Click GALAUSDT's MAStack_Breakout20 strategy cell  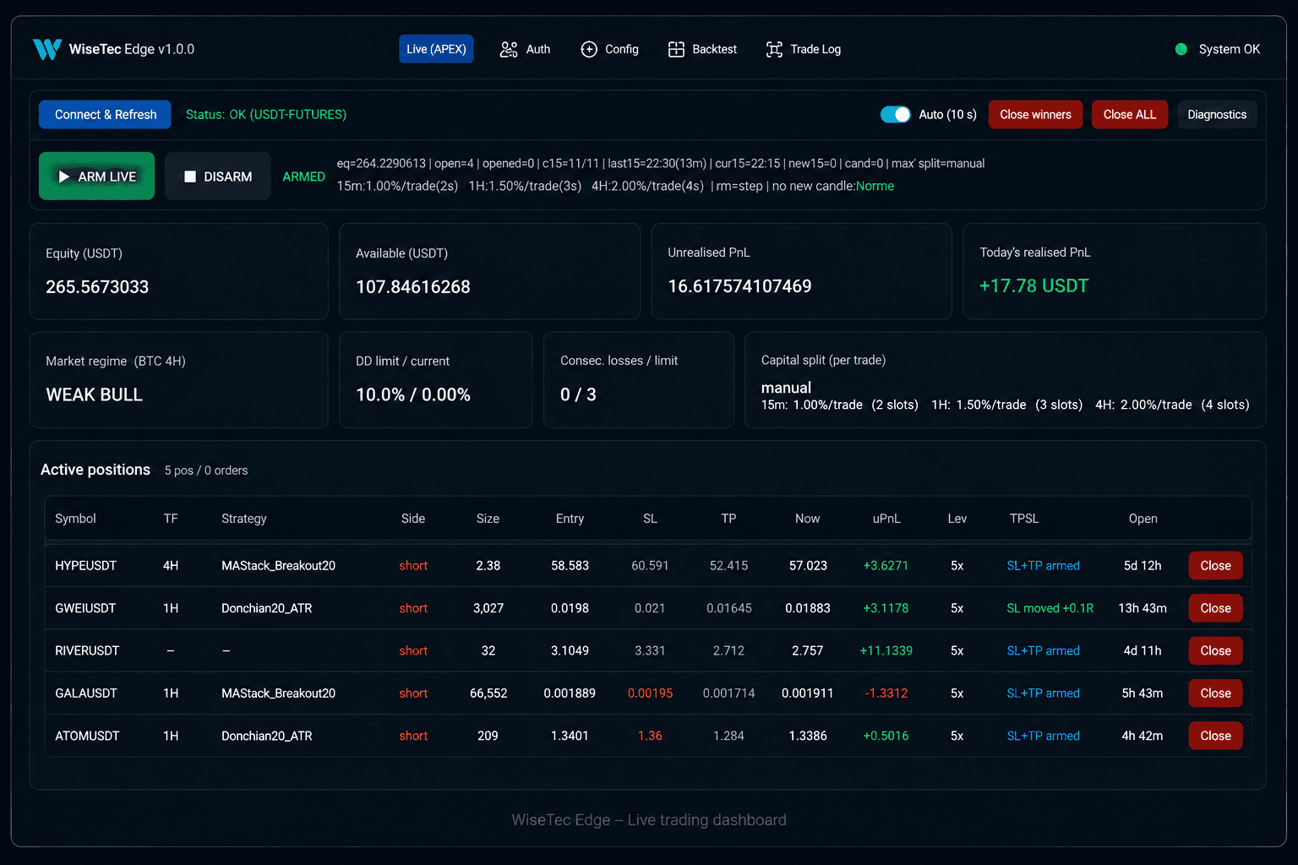point(278,694)
